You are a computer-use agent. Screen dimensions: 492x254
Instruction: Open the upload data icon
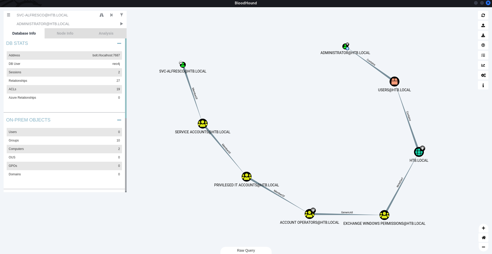point(483,45)
